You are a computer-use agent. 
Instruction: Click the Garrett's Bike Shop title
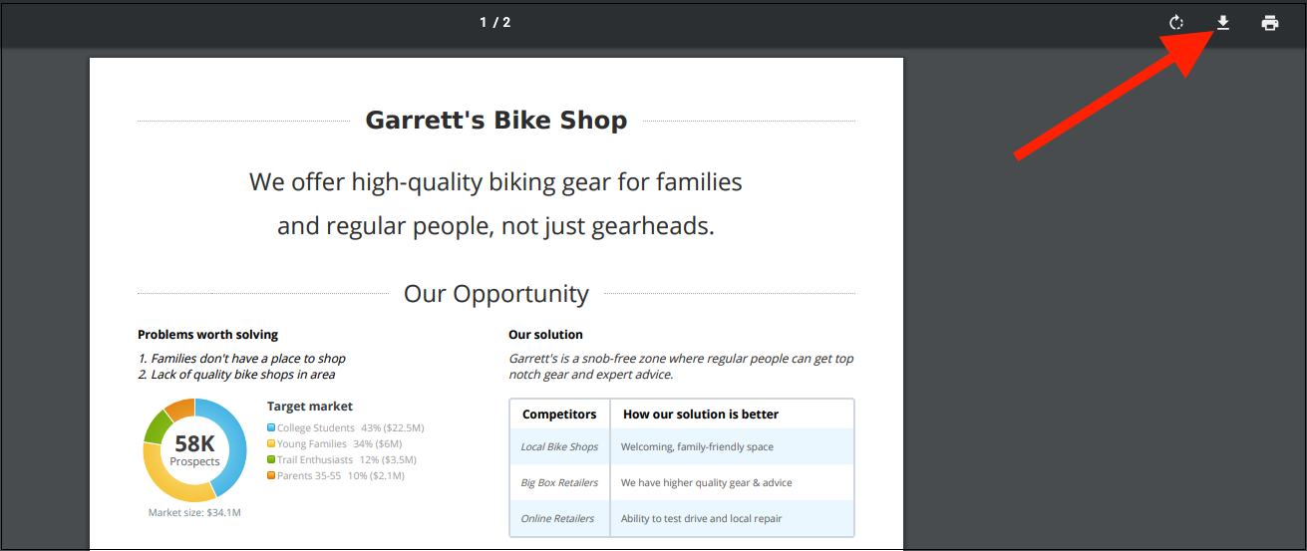click(x=495, y=121)
